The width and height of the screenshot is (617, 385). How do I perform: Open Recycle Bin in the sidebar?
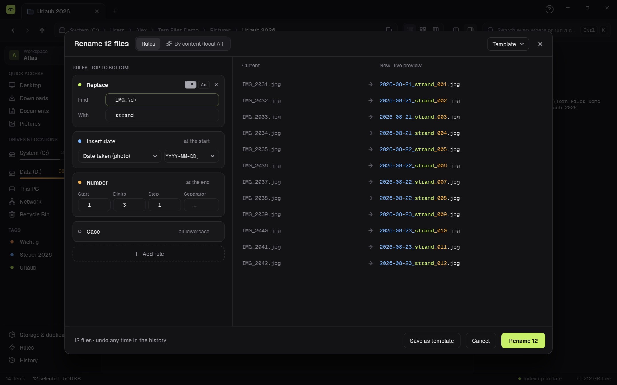coord(29,214)
